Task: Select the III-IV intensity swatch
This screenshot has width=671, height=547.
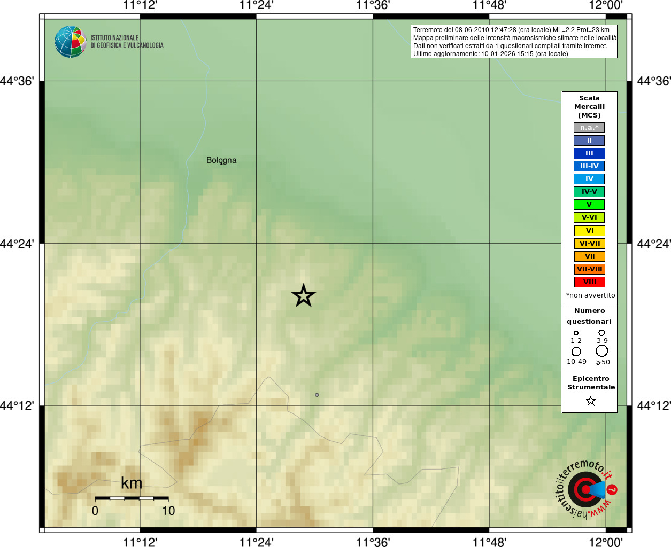Action: (x=589, y=166)
